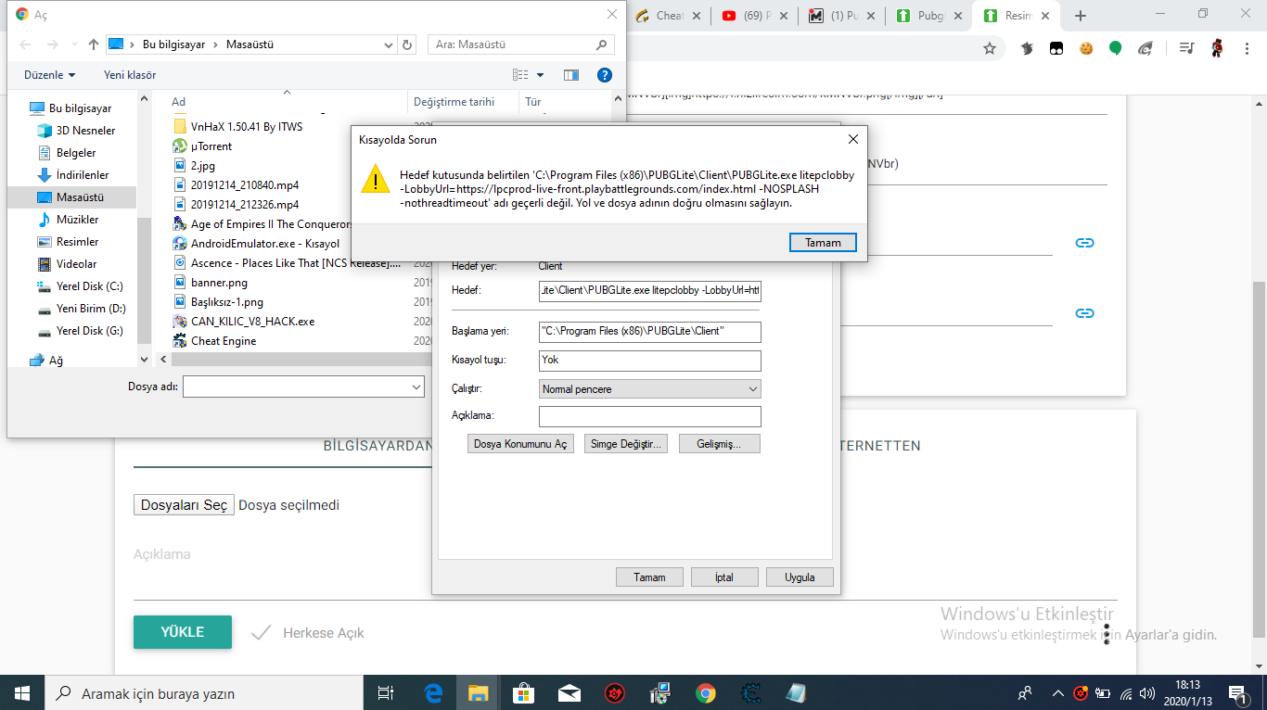Click the Ara: Masaüstü search box
The width and height of the screenshot is (1267, 710).
[519, 44]
